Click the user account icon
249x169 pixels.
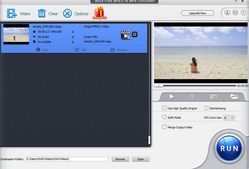[227, 12]
